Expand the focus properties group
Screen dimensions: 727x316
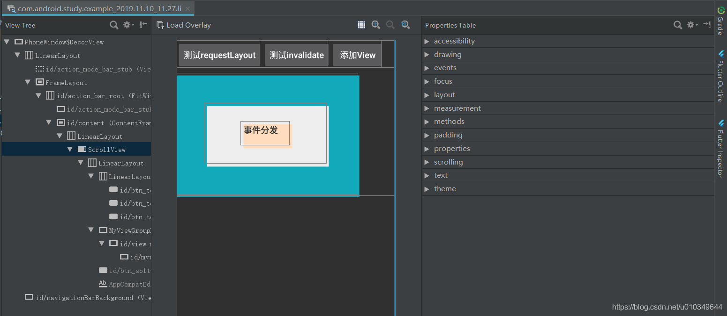[427, 81]
